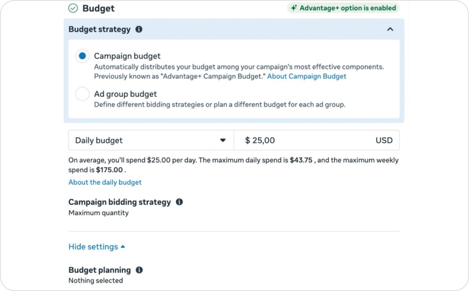Click inside the budget amount field
Image resolution: width=469 pixels, height=291 pixels.
pos(275,140)
